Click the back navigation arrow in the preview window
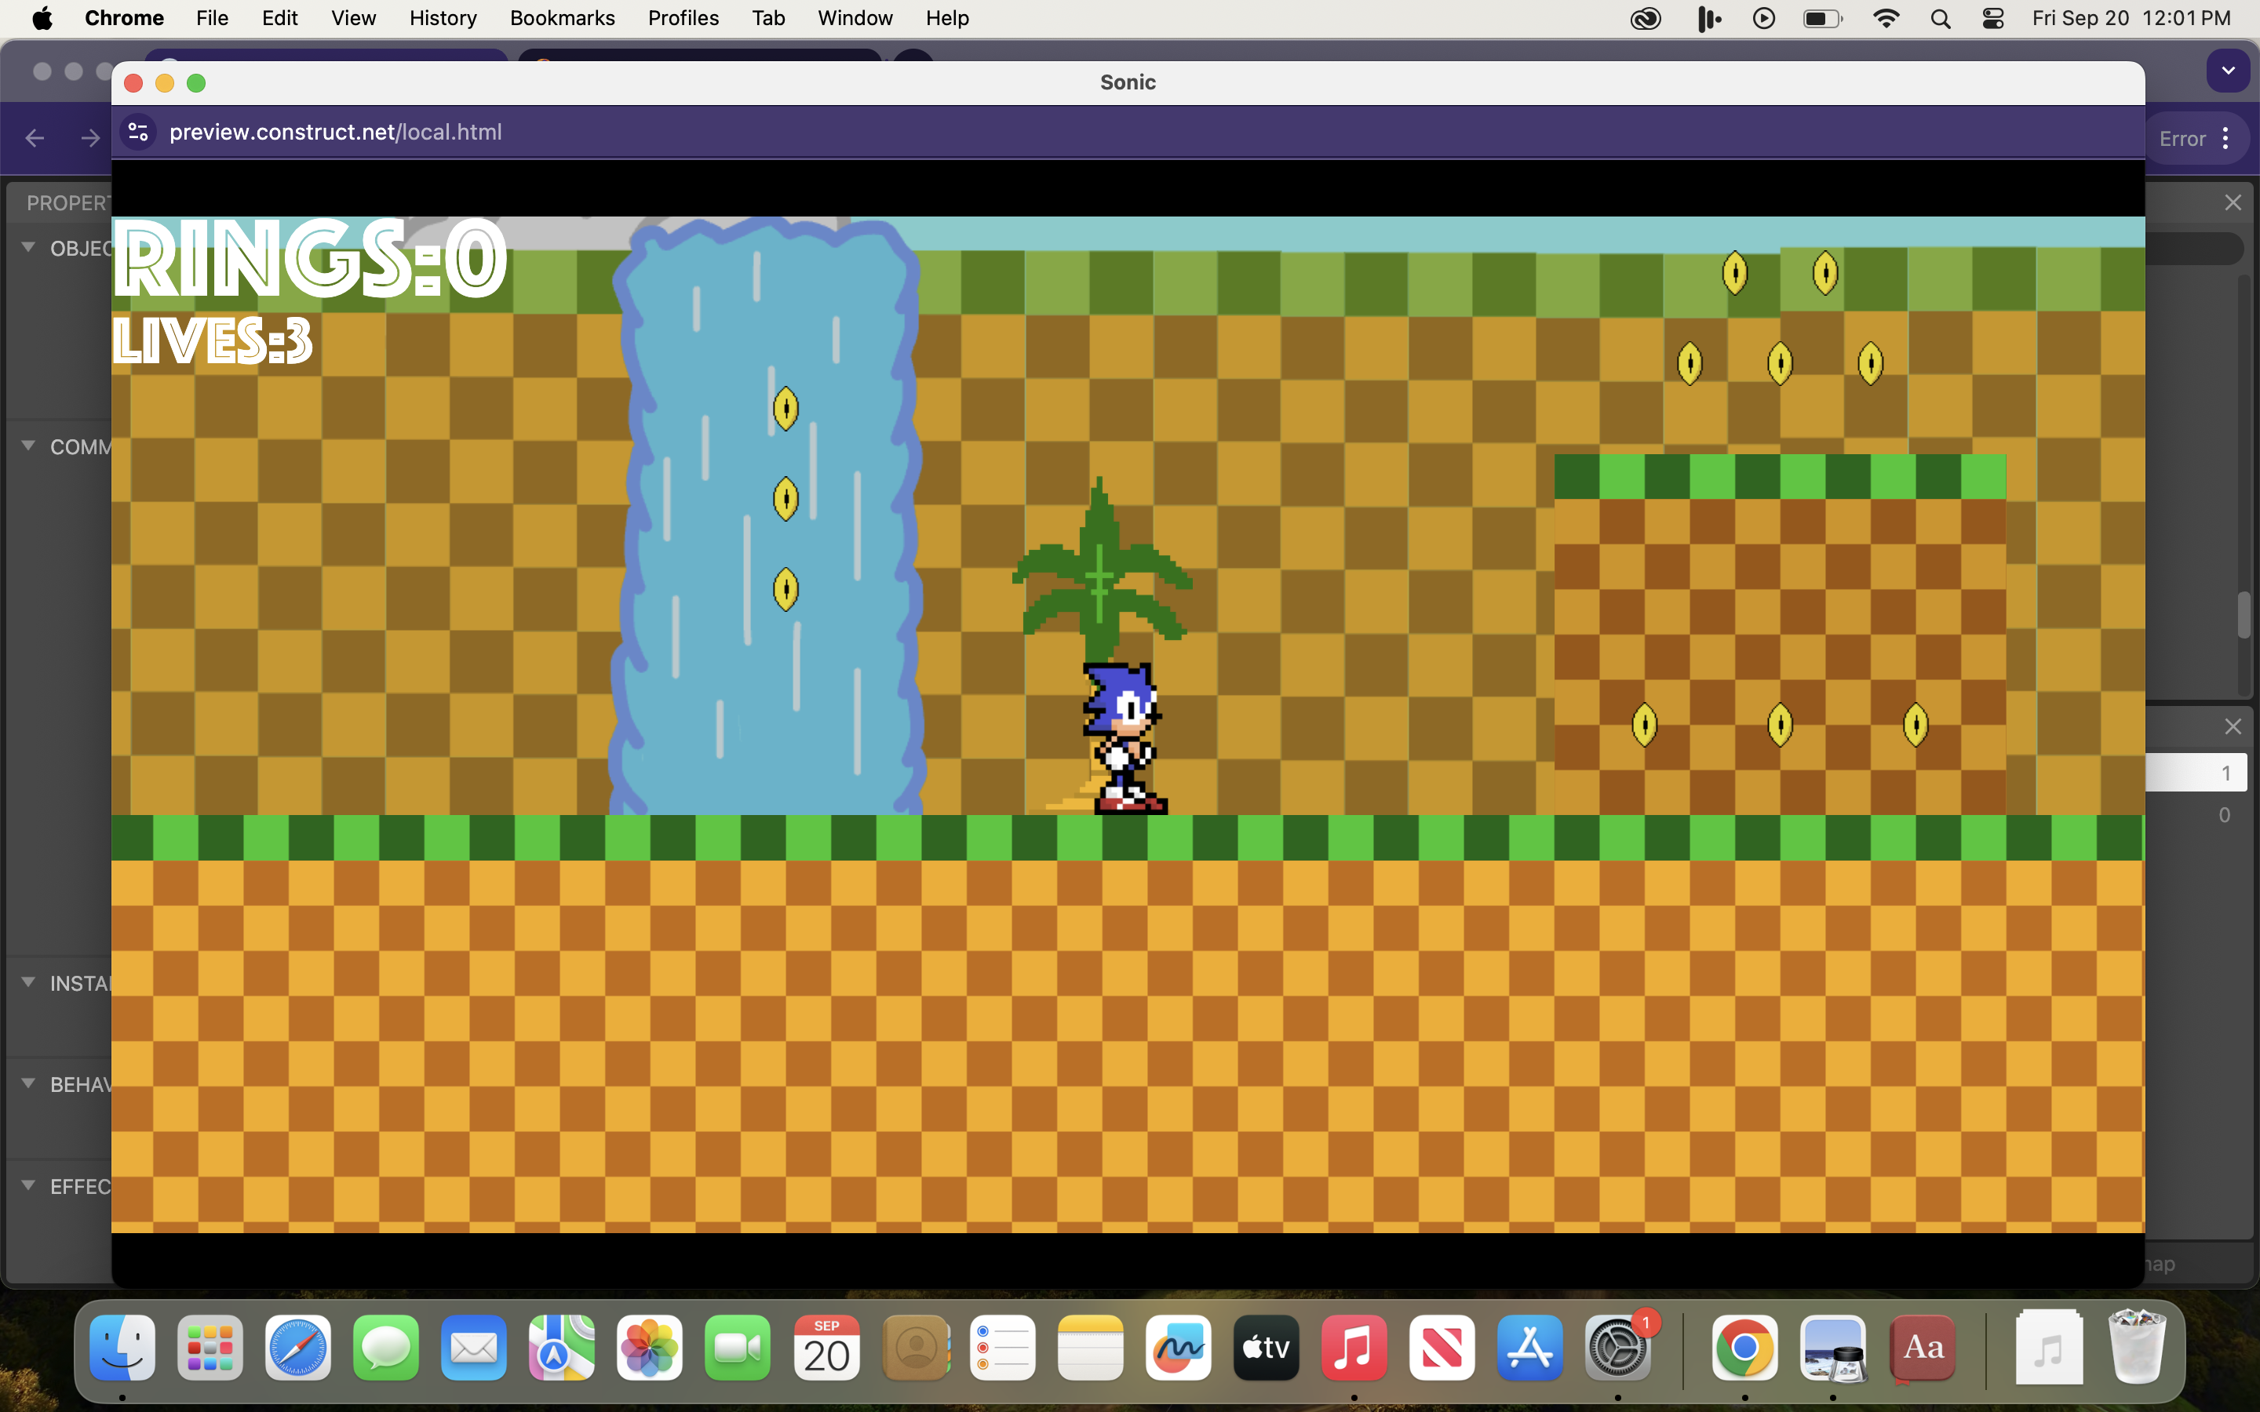The height and width of the screenshot is (1412, 2260). (x=35, y=137)
